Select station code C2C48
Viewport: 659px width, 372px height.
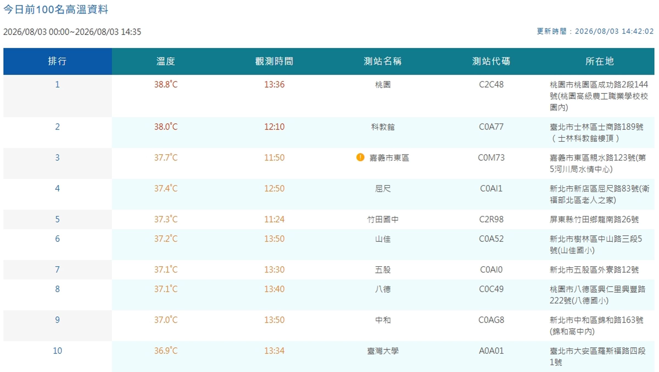(491, 84)
